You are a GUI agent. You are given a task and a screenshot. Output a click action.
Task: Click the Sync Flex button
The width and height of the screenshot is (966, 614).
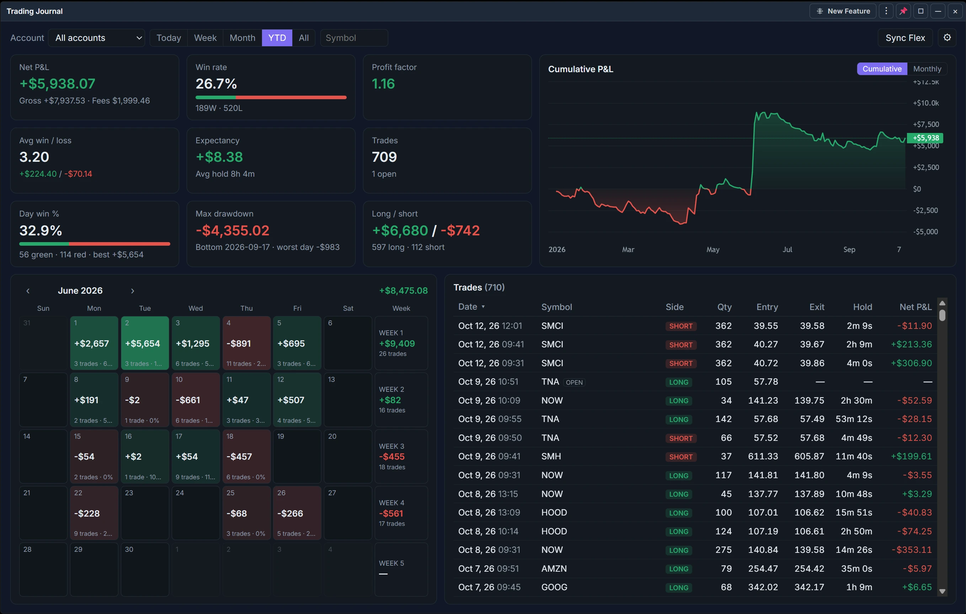pos(905,38)
